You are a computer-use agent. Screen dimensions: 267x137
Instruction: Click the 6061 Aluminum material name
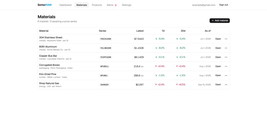tap(48, 47)
